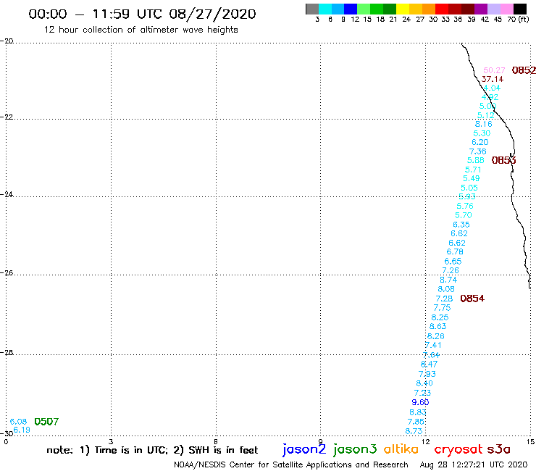536x471 pixels.
Task: Click the pink 50.27 wave height value
Action: coord(494,70)
